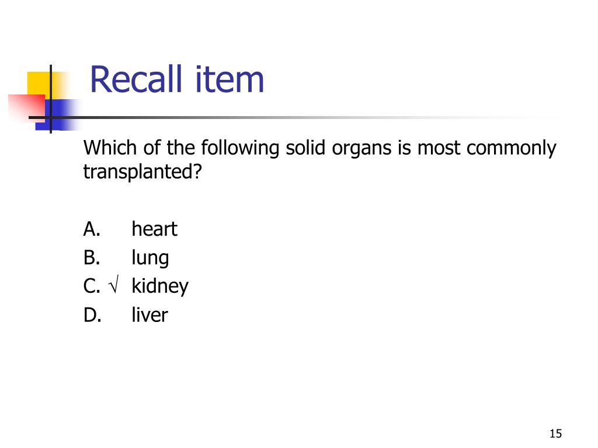The height and width of the screenshot is (448, 598).
Task: Click the letter B. label
Action: [92, 257]
